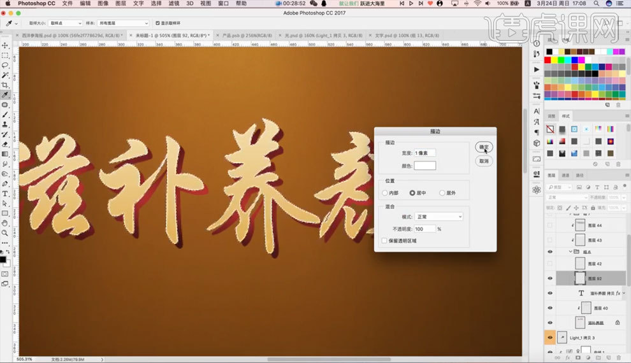The width and height of the screenshot is (631, 363).
Task: Hide layer 图层 92 using eye icon
Action: pyautogui.click(x=550, y=278)
